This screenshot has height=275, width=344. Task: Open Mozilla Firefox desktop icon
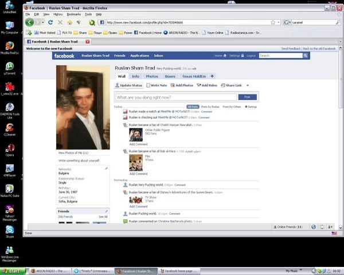(x=10, y=48)
